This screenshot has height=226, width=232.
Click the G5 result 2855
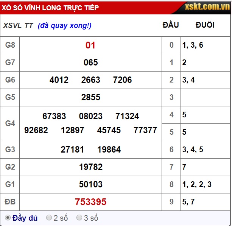click(x=90, y=97)
